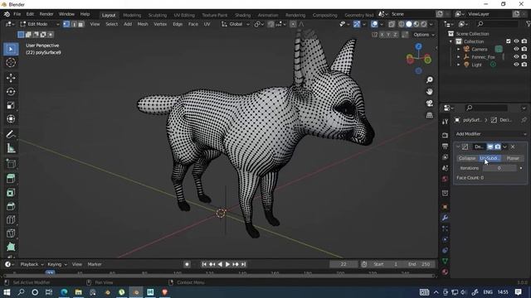The image size is (531, 298).
Task: Expand the Camera tree item
Action: click(459, 50)
